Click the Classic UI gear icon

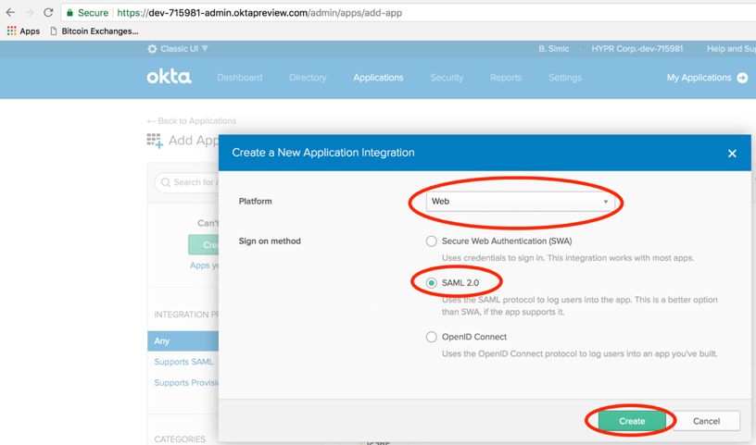tap(152, 49)
